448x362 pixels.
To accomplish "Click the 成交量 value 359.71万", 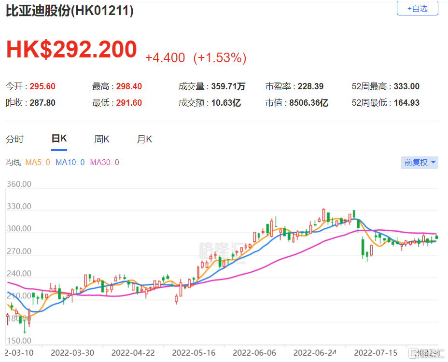I will coord(228,87).
